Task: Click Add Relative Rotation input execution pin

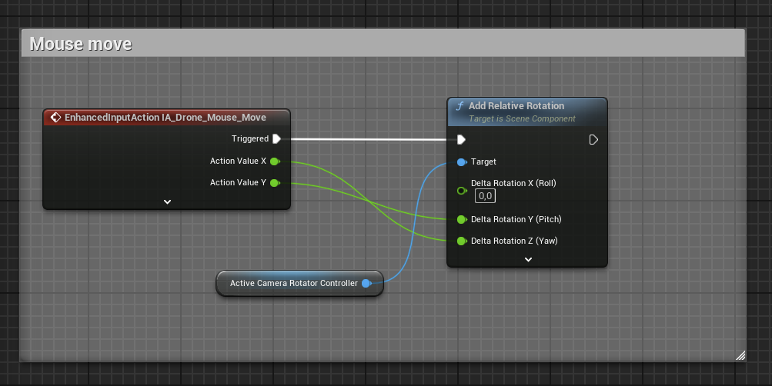Action: point(461,140)
